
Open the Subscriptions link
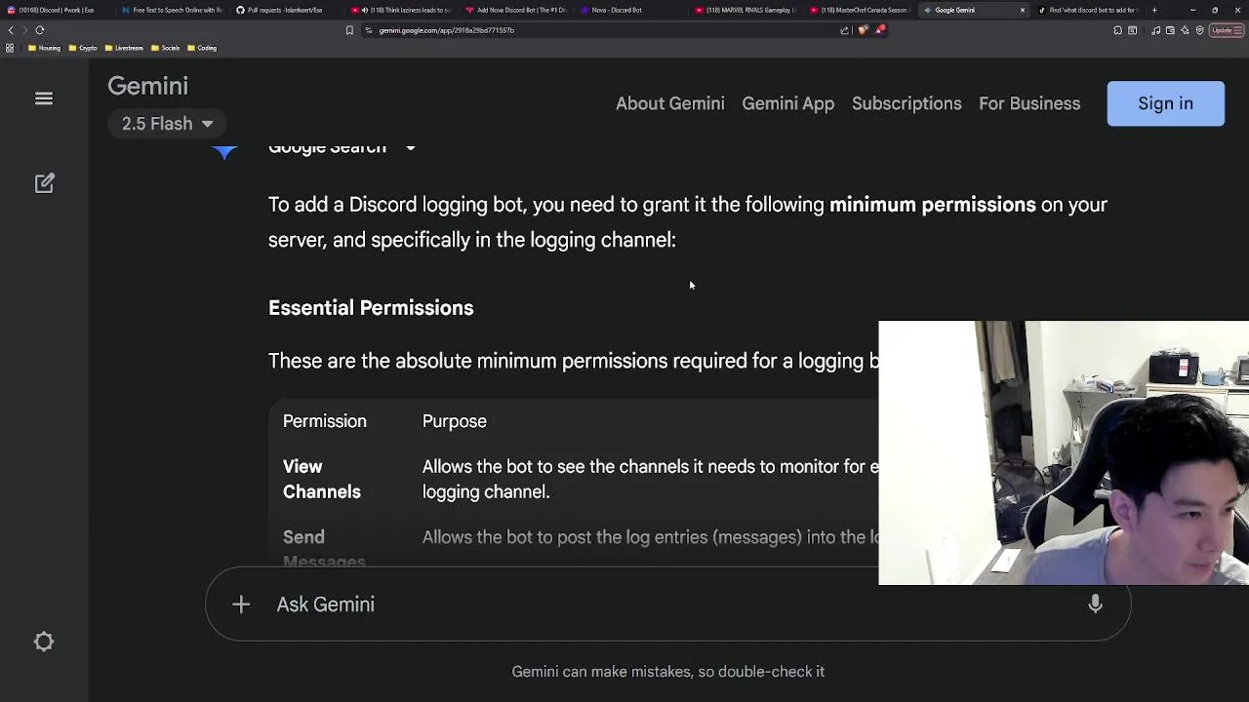point(907,103)
